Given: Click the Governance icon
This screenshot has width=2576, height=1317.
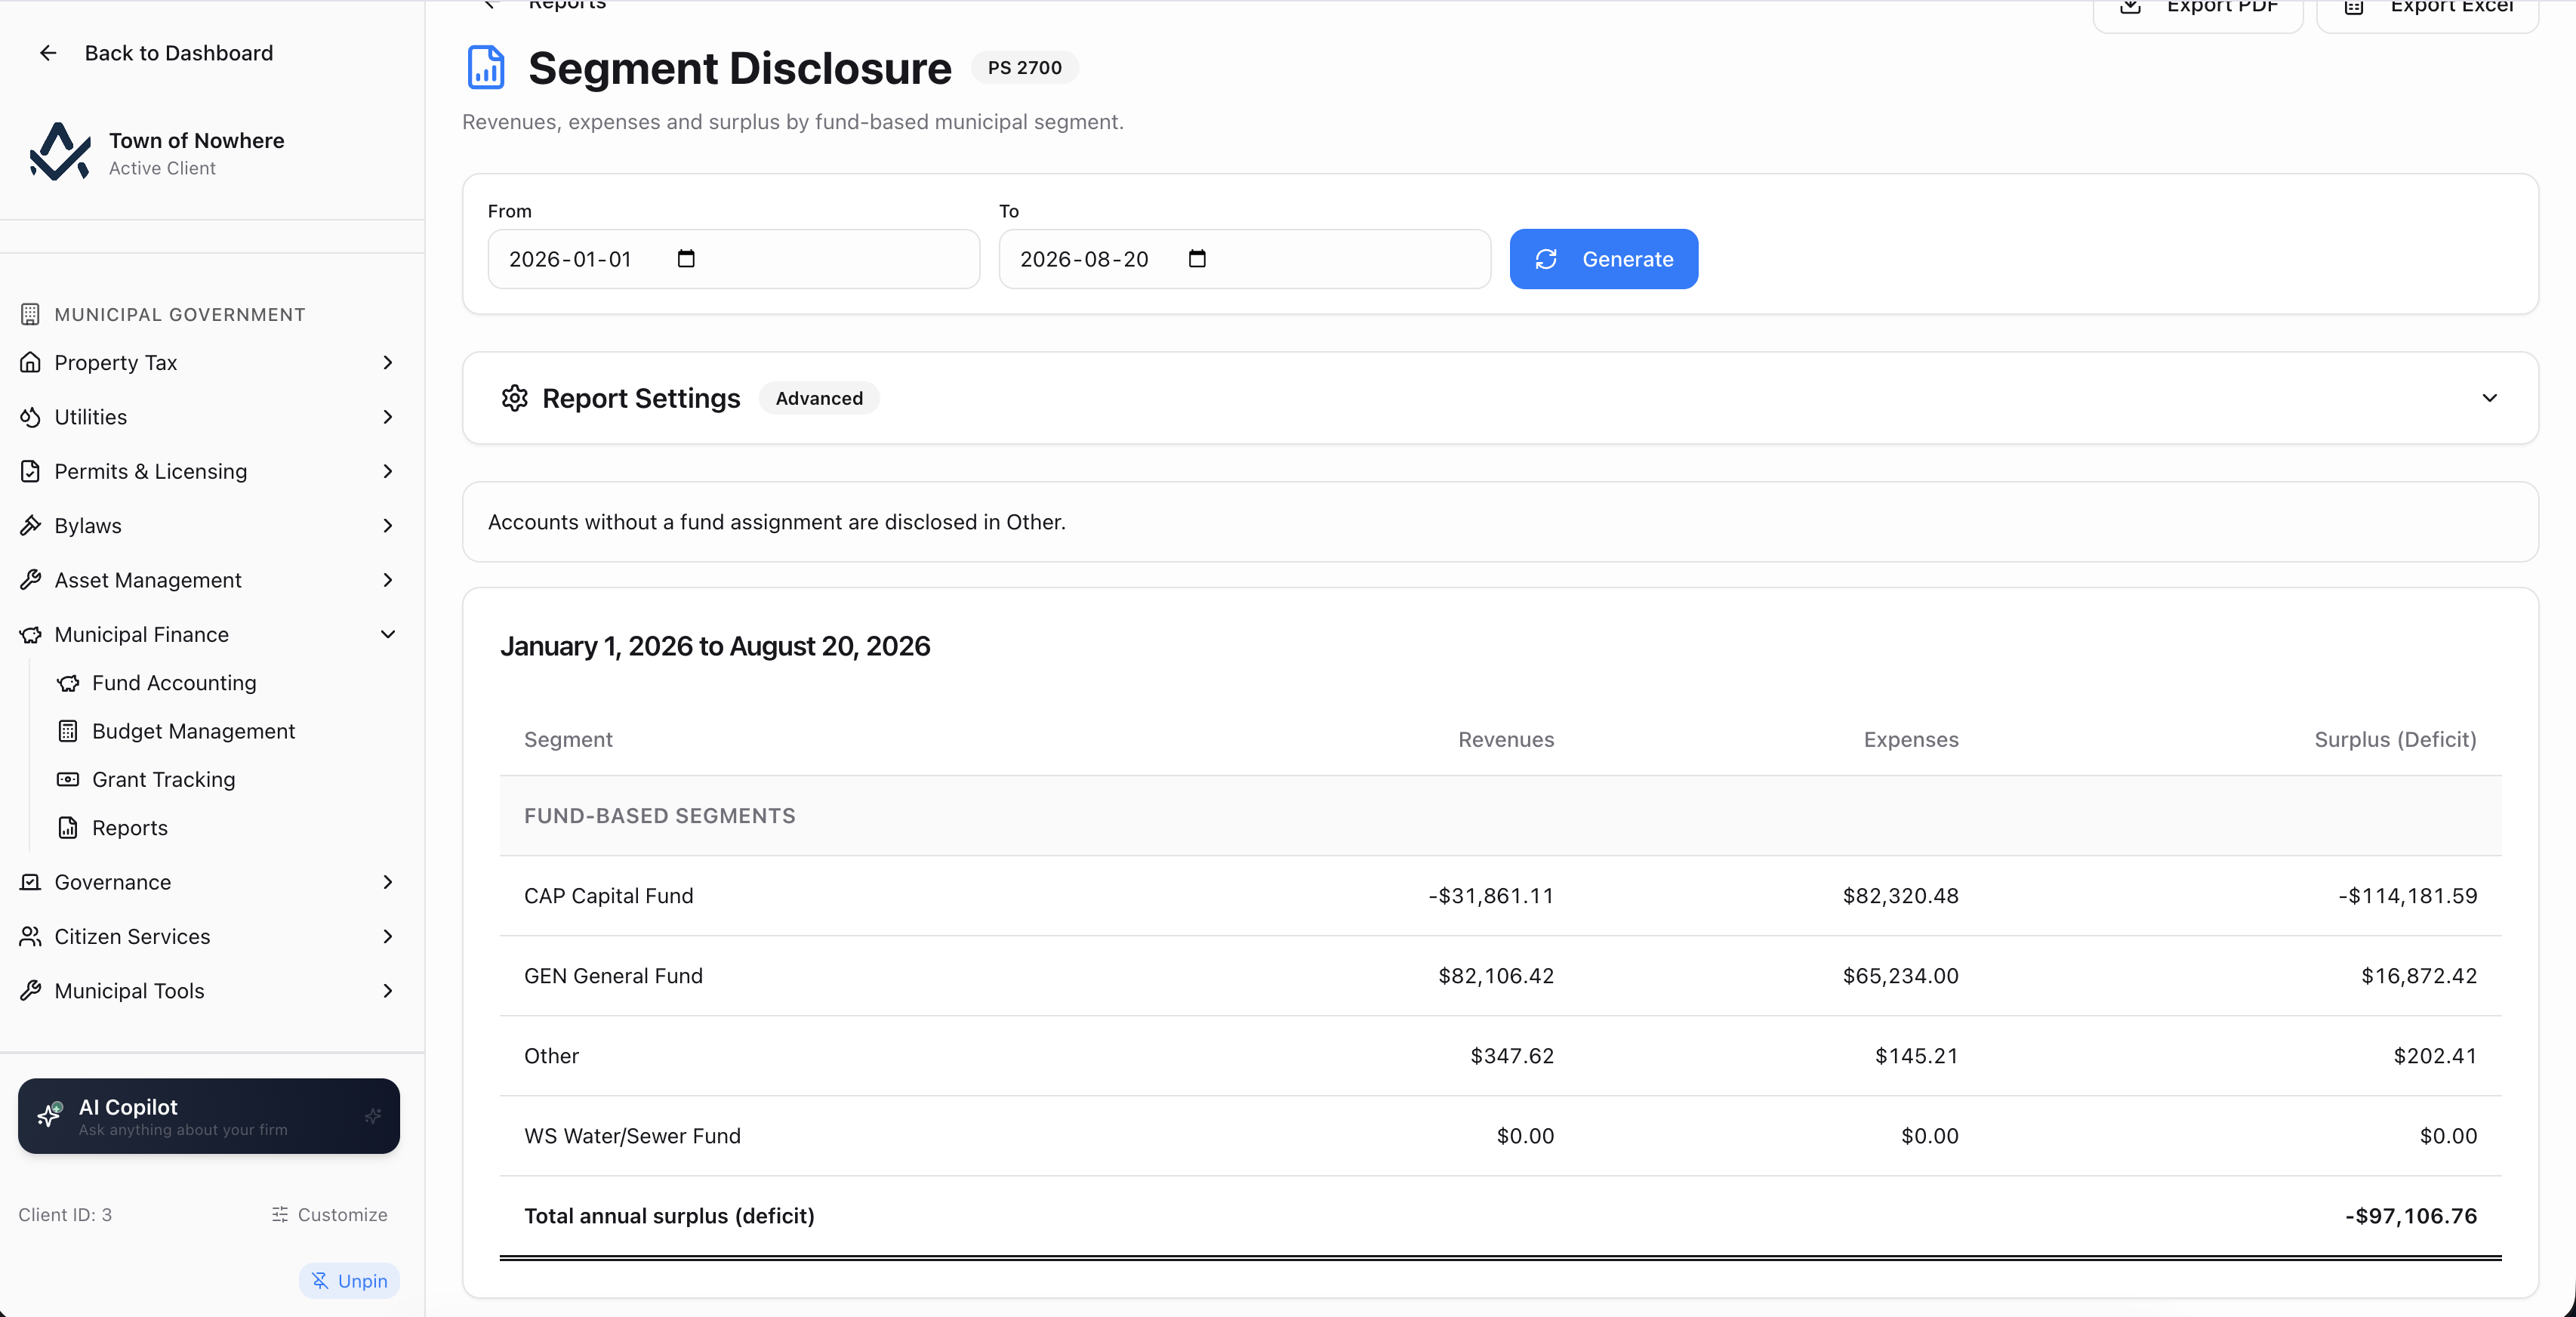Looking at the screenshot, I should pos(30,882).
